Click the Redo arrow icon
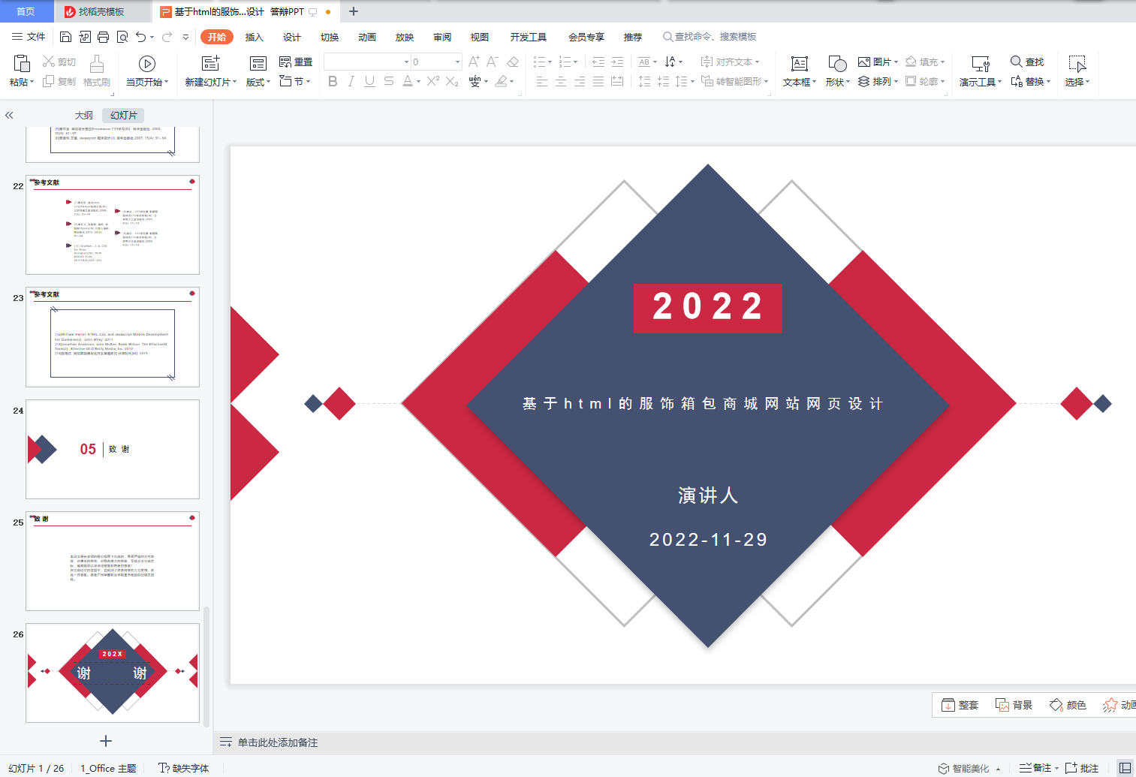The height and width of the screenshot is (777, 1136). click(x=167, y=37)
